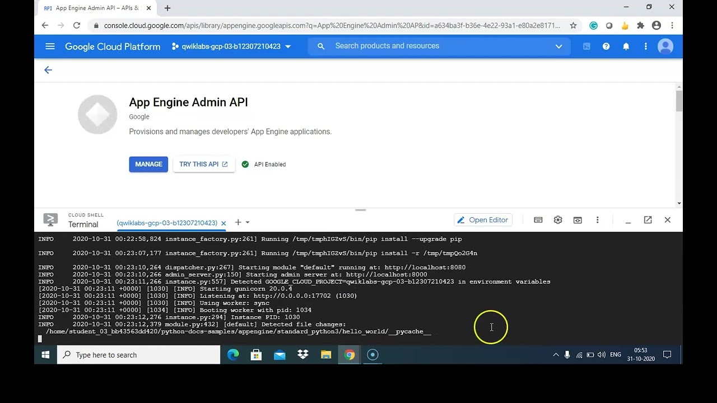The width and height of the screenshot is (717, 403).
Task: Click the browser address bar URL
Action: click(x=332, y=25)
